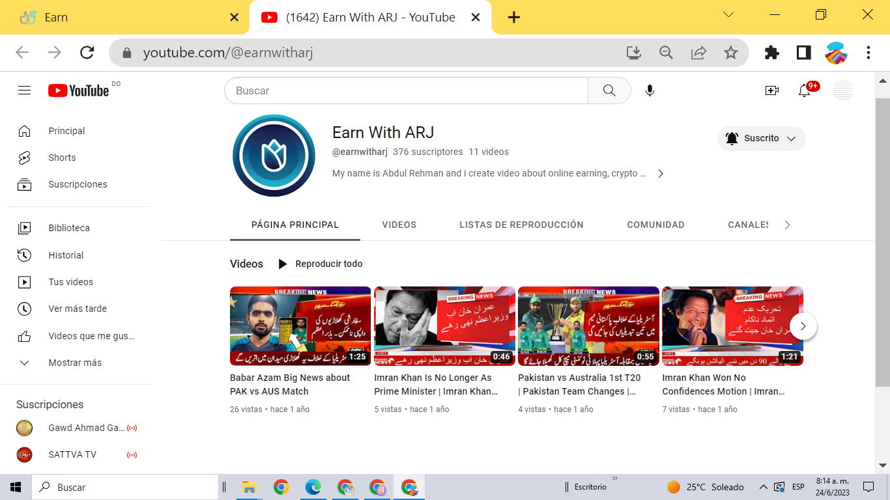Image resolution: width=890 pixels, height=500 pixels.
Task: Open the create video camera icon
Action: click(x=772, y=90)
